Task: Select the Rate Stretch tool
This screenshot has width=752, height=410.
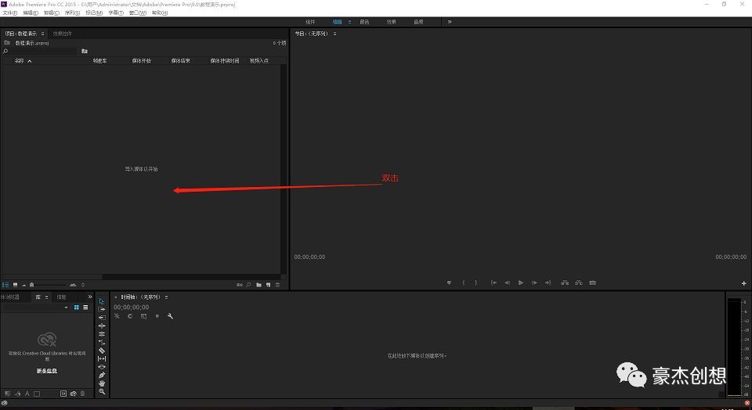Action: [102, 342]
